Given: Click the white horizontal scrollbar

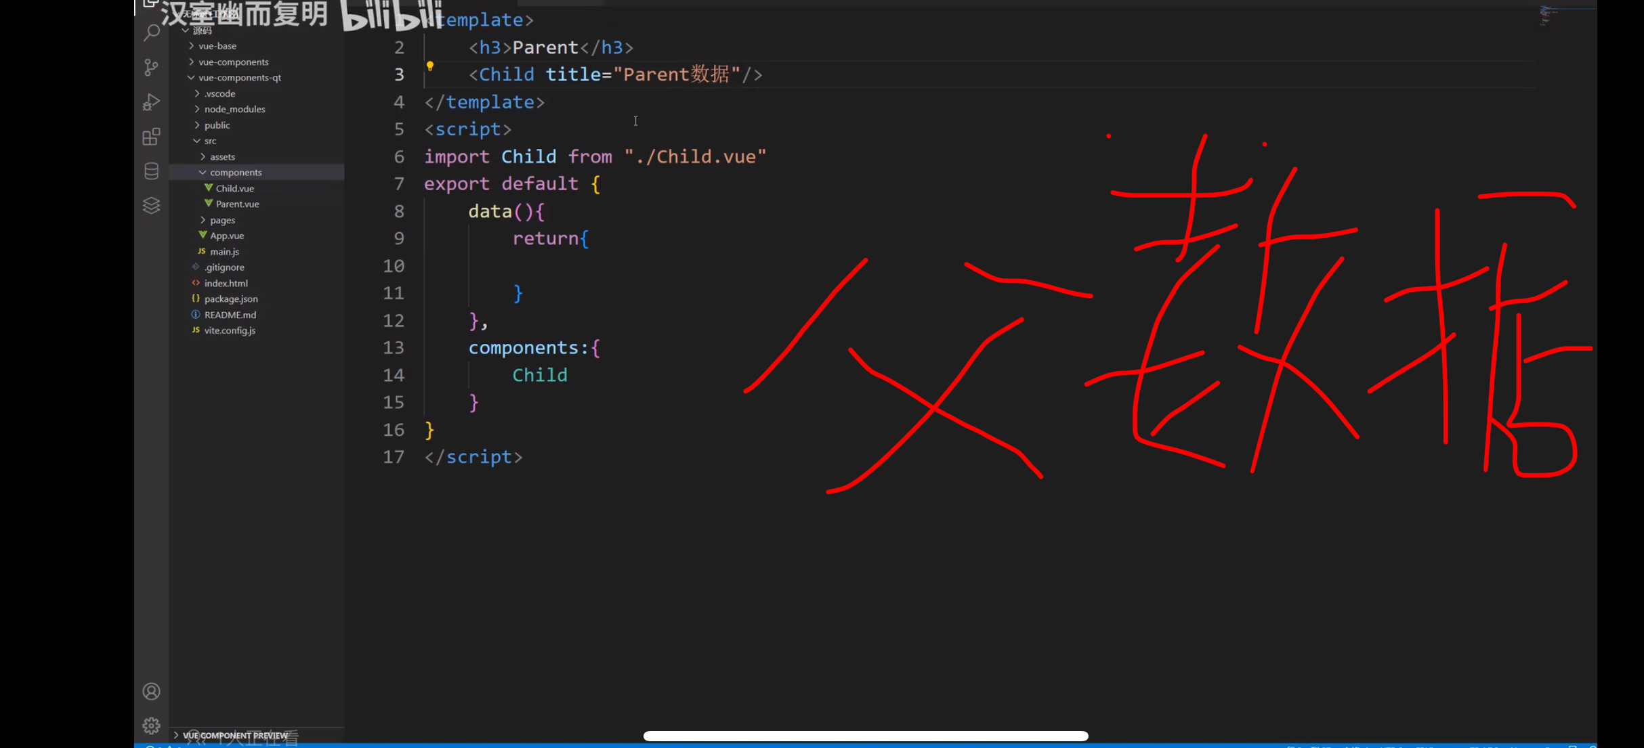Looking at the screenshot, I should pyautogui.click(x=865, y=736).
